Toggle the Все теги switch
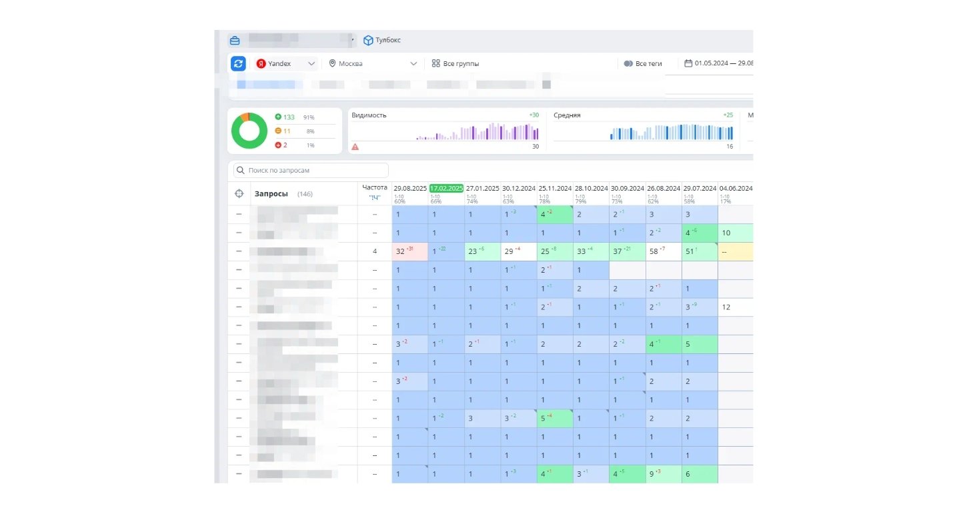 coord(628,63)
